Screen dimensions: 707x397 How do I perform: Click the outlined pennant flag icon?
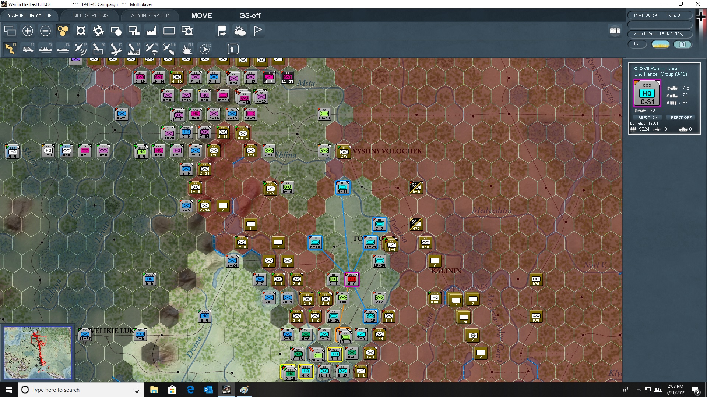(258, 31)
